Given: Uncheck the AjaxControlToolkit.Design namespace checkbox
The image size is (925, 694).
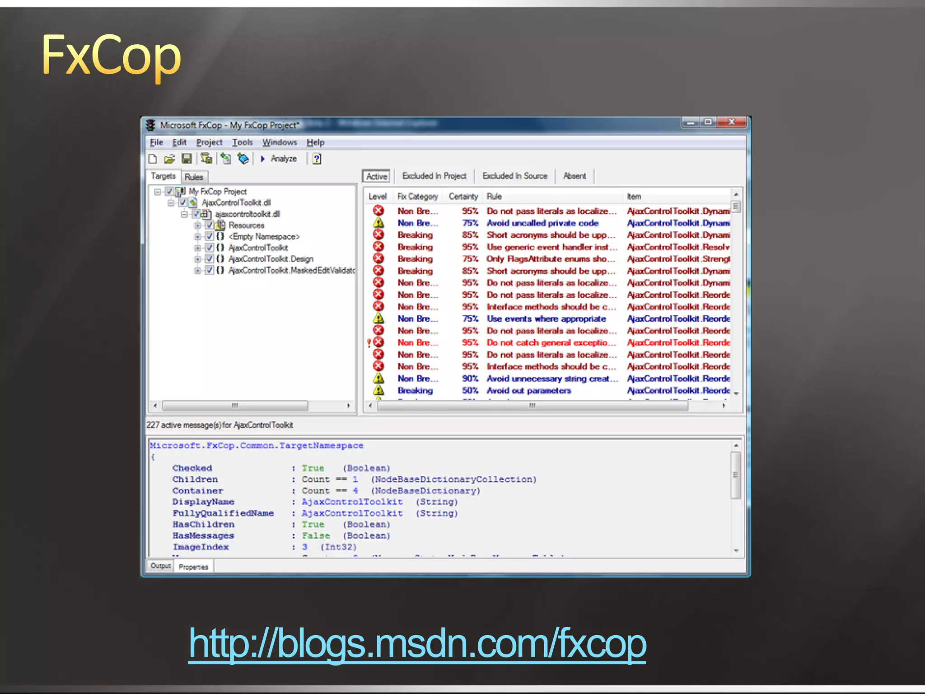Looking at the screenshot, I should coord(210,259).
